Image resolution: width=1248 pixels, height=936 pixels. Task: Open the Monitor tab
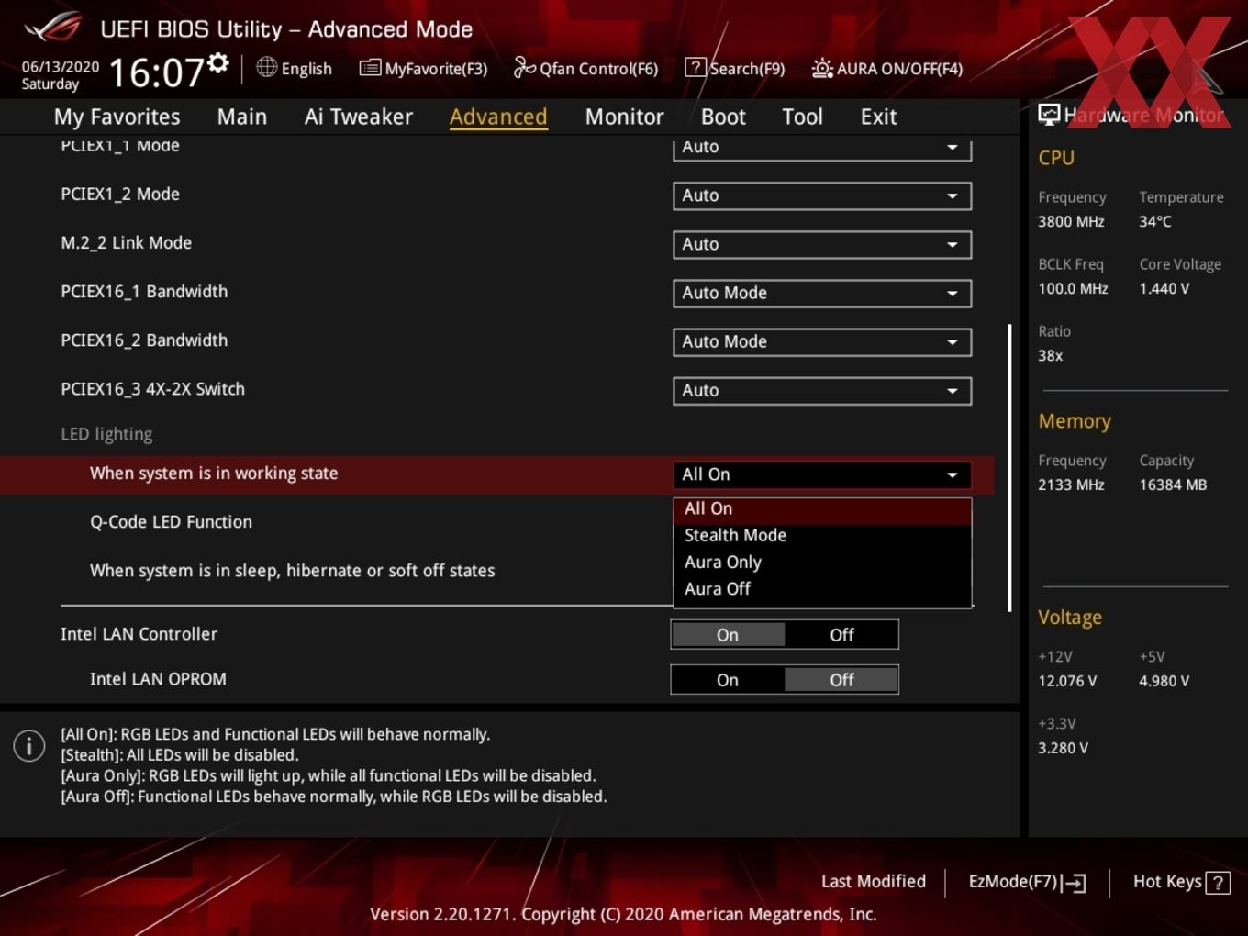pyautogui.click(x=625, y=117)
